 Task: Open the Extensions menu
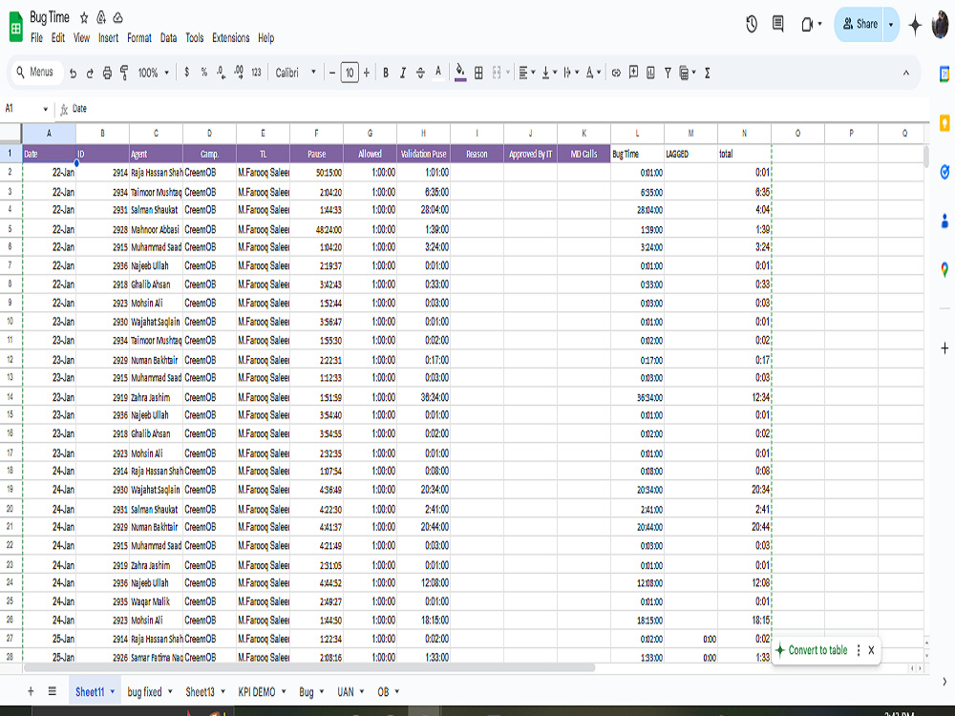pyautogui.click(x=230, y=38)
